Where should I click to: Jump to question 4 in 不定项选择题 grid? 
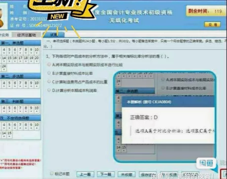[x=4, y=126]
